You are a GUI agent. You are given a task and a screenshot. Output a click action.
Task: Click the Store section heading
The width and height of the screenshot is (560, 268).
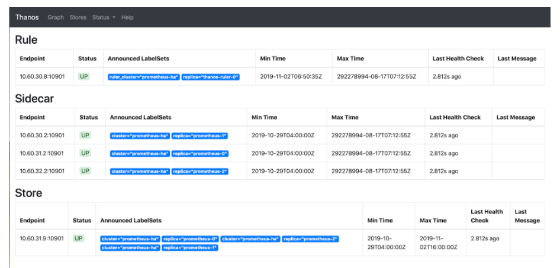click(28, 193)
